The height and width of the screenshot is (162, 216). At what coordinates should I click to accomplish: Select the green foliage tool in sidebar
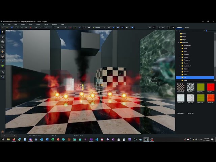[3, 66]
